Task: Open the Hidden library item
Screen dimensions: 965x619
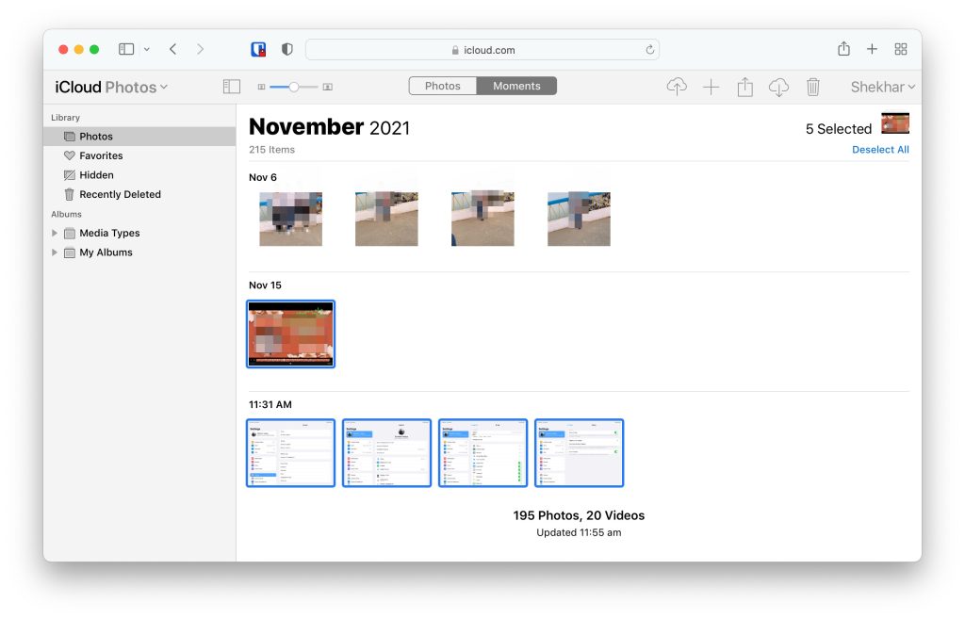Action: (x=139, y=174)
